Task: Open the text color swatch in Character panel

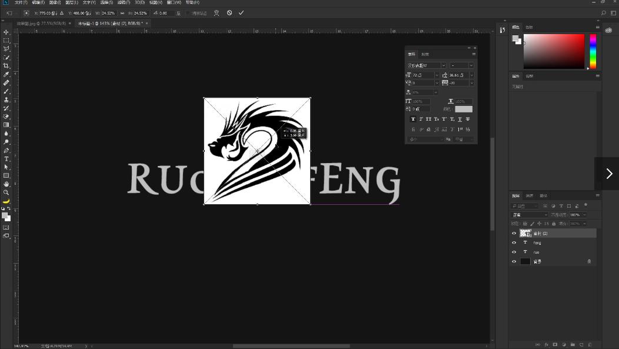Action: 464,109
